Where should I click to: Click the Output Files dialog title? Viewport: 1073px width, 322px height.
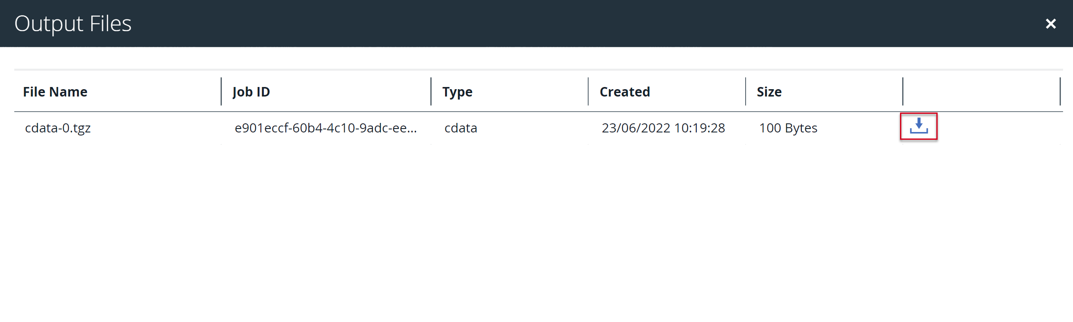click(73, 24)
